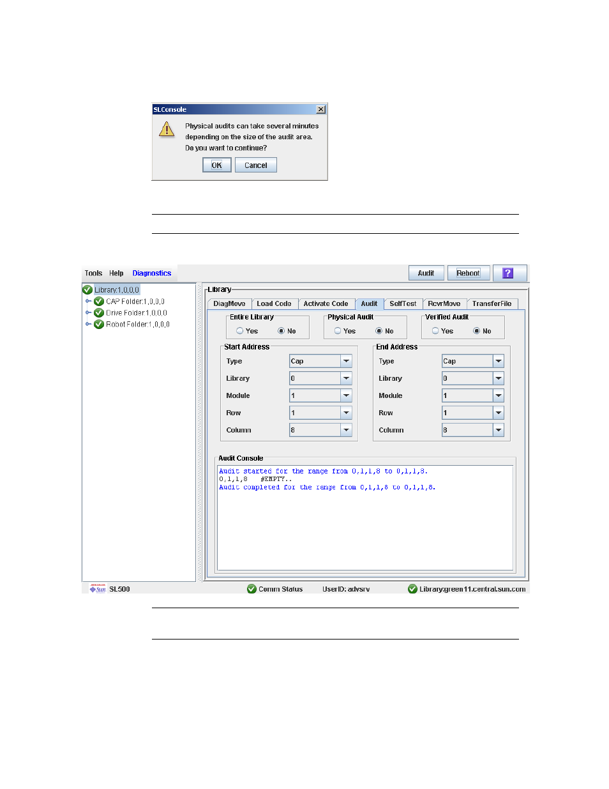The width and height of the screenshot is (609, 789).
Task: Open the Help menu
Action: (116, 273)
